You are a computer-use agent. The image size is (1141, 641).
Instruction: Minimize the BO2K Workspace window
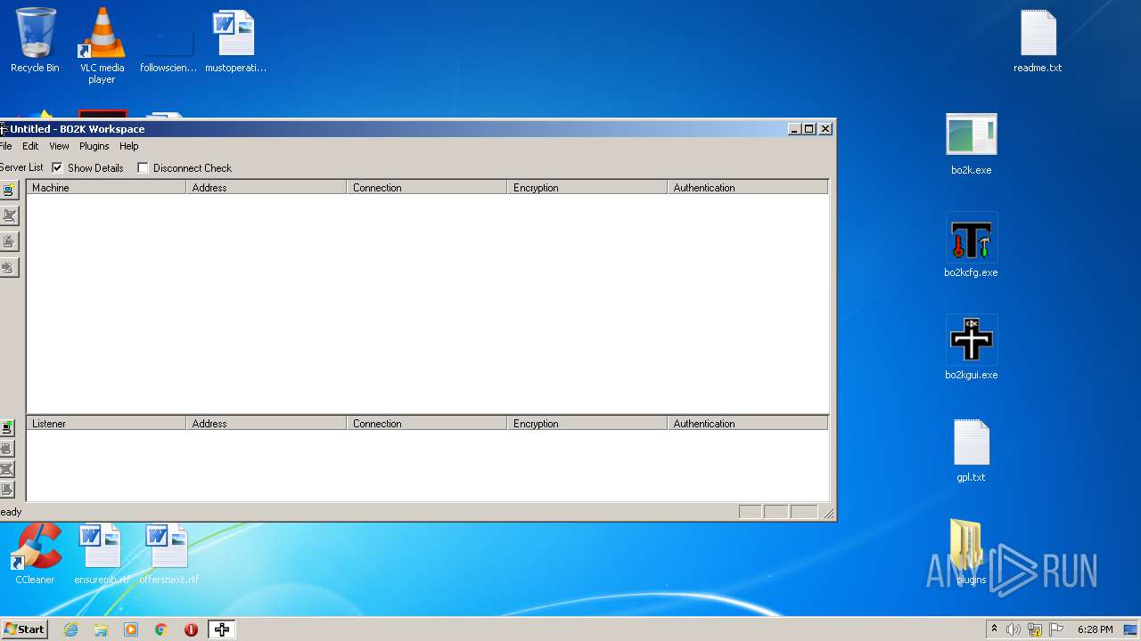794,129
